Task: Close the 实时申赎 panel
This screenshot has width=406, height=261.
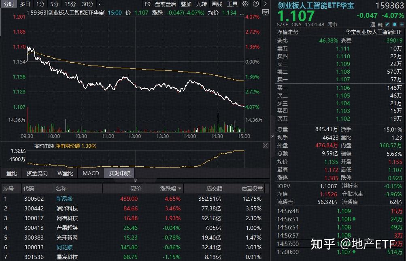Action: coord(266,146)
